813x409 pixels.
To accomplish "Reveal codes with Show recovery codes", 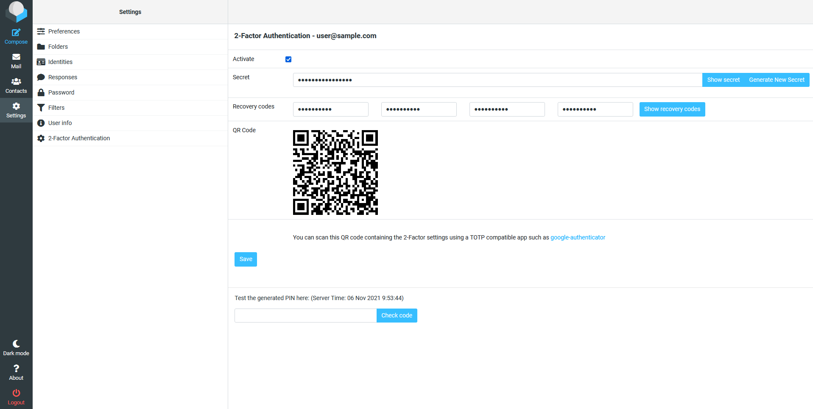I will 672,109.
